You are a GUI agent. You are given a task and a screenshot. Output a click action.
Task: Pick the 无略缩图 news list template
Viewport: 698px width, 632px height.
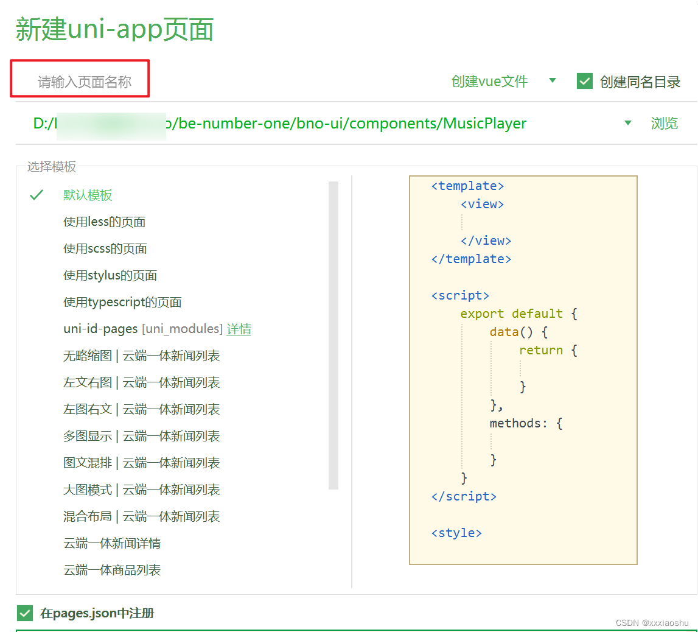pos(142,356)
